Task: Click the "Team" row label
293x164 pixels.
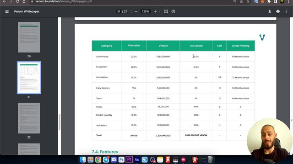Action: (99, 98)
